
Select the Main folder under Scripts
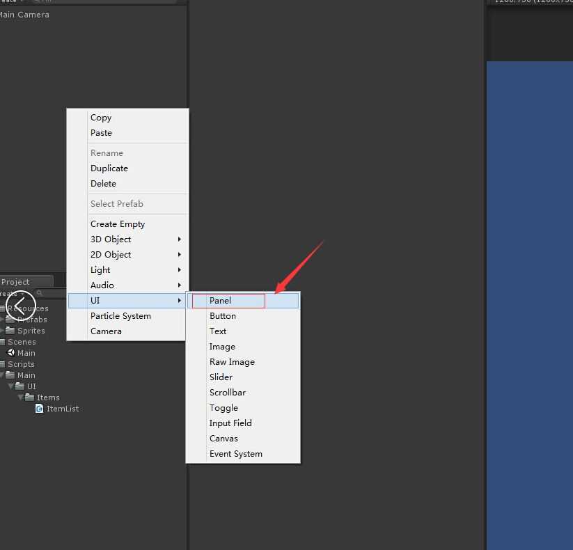[26, 376]
